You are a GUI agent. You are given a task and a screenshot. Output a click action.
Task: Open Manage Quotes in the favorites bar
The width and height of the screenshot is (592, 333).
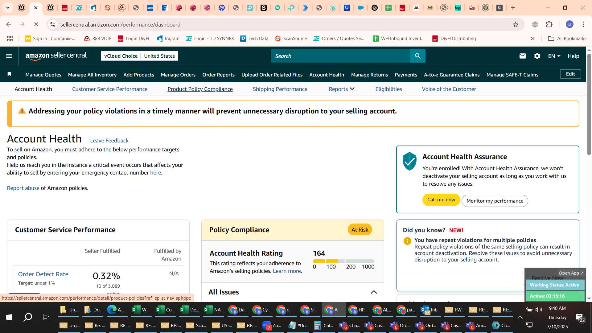pos(43,75)
